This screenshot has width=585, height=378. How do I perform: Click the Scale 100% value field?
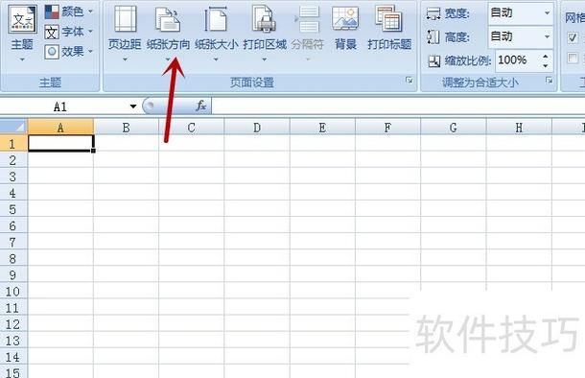point(518,60)
